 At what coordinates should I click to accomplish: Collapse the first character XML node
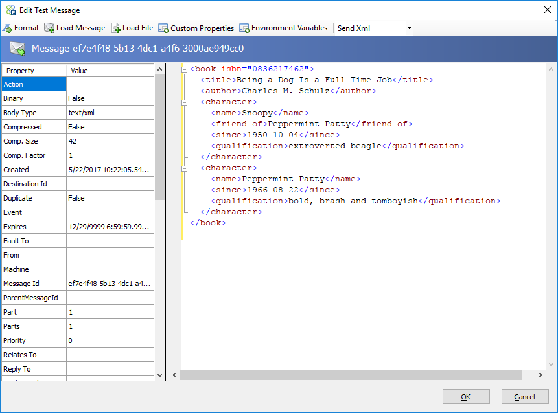coord(184,102)
